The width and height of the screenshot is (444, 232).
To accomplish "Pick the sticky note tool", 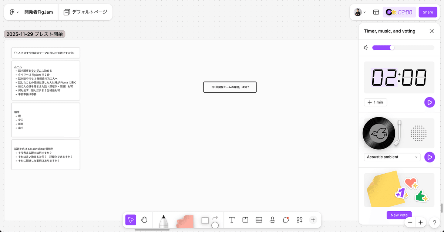I will [185, 221].
